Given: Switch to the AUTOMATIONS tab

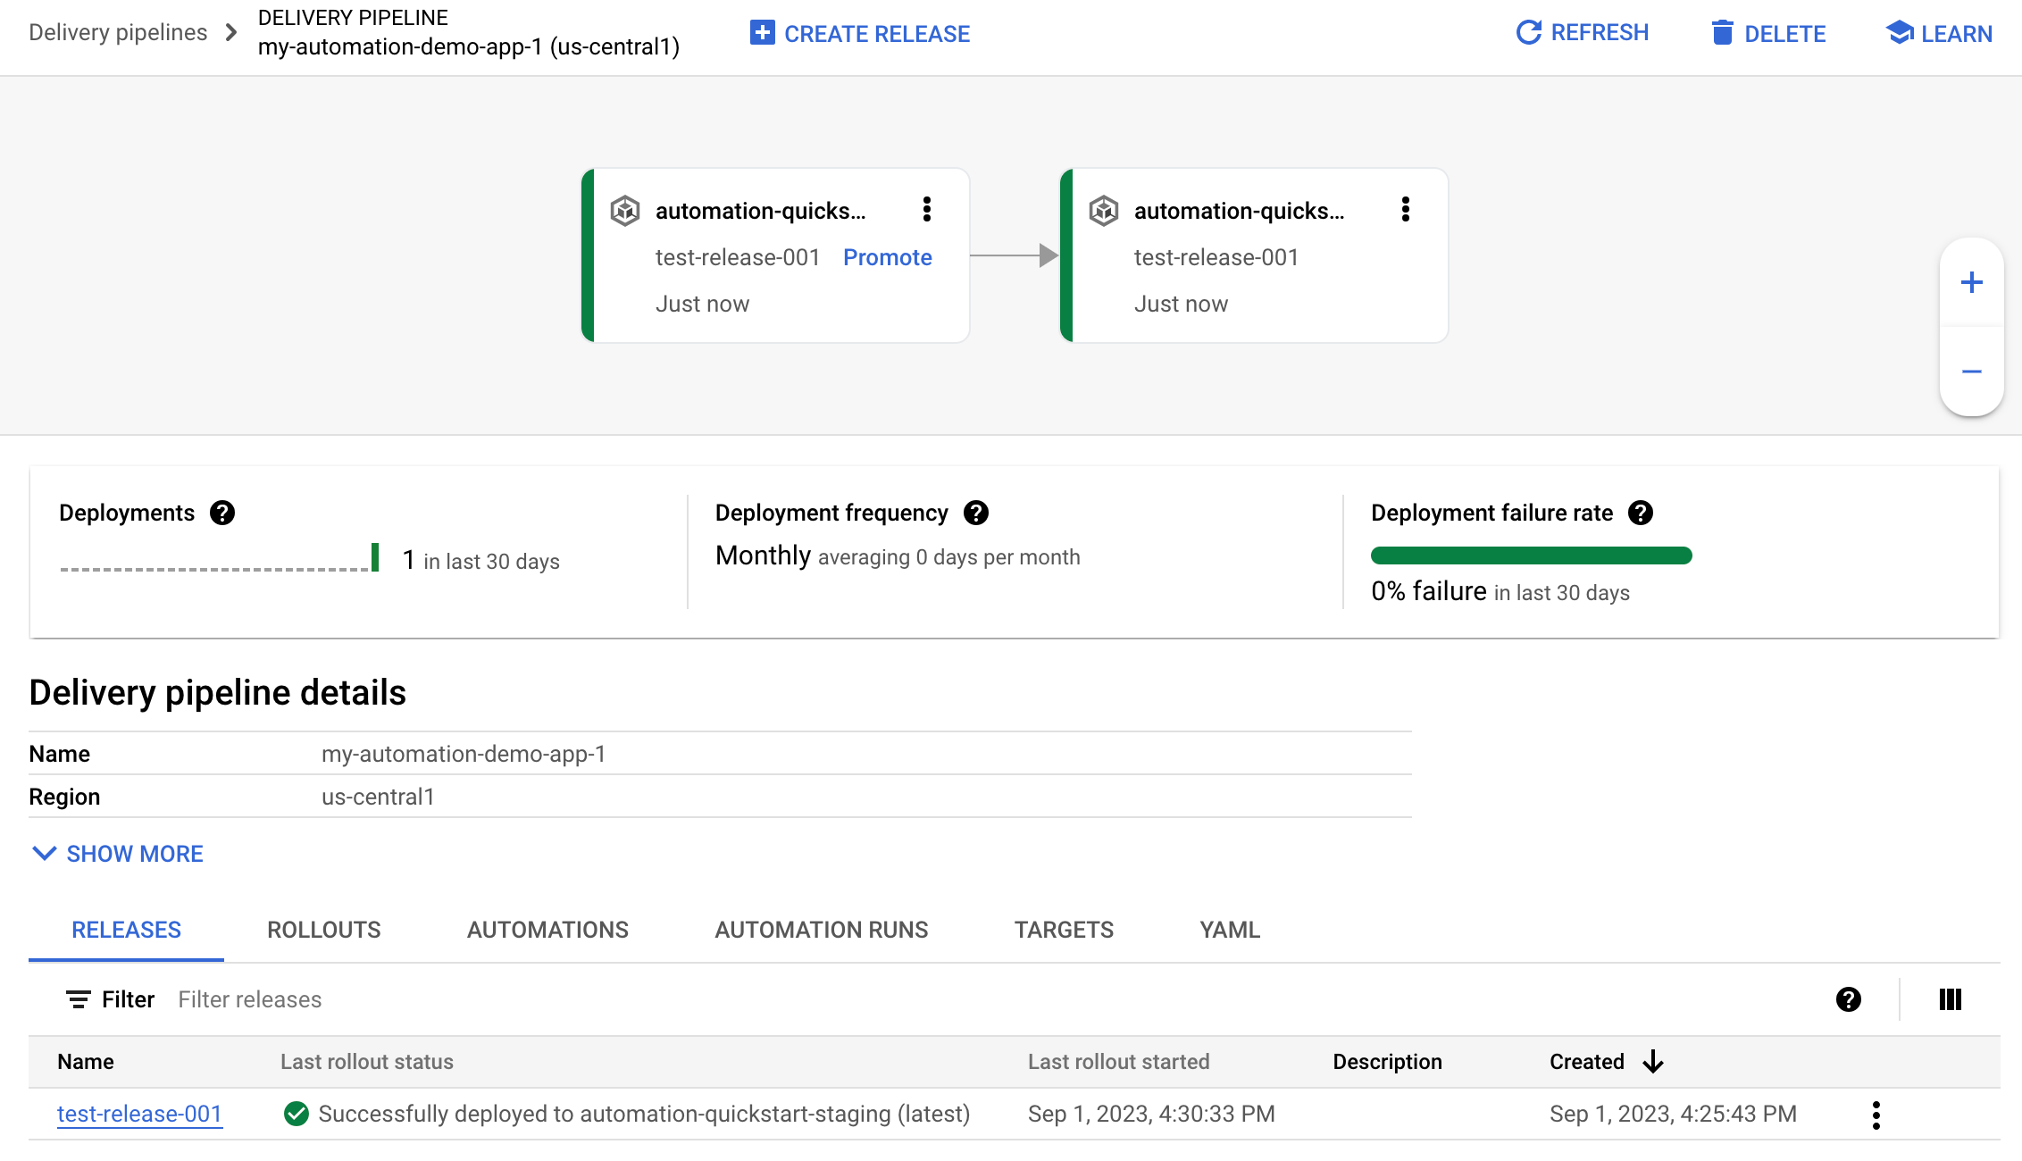Looking at the screenshot, I should [548, 929].
